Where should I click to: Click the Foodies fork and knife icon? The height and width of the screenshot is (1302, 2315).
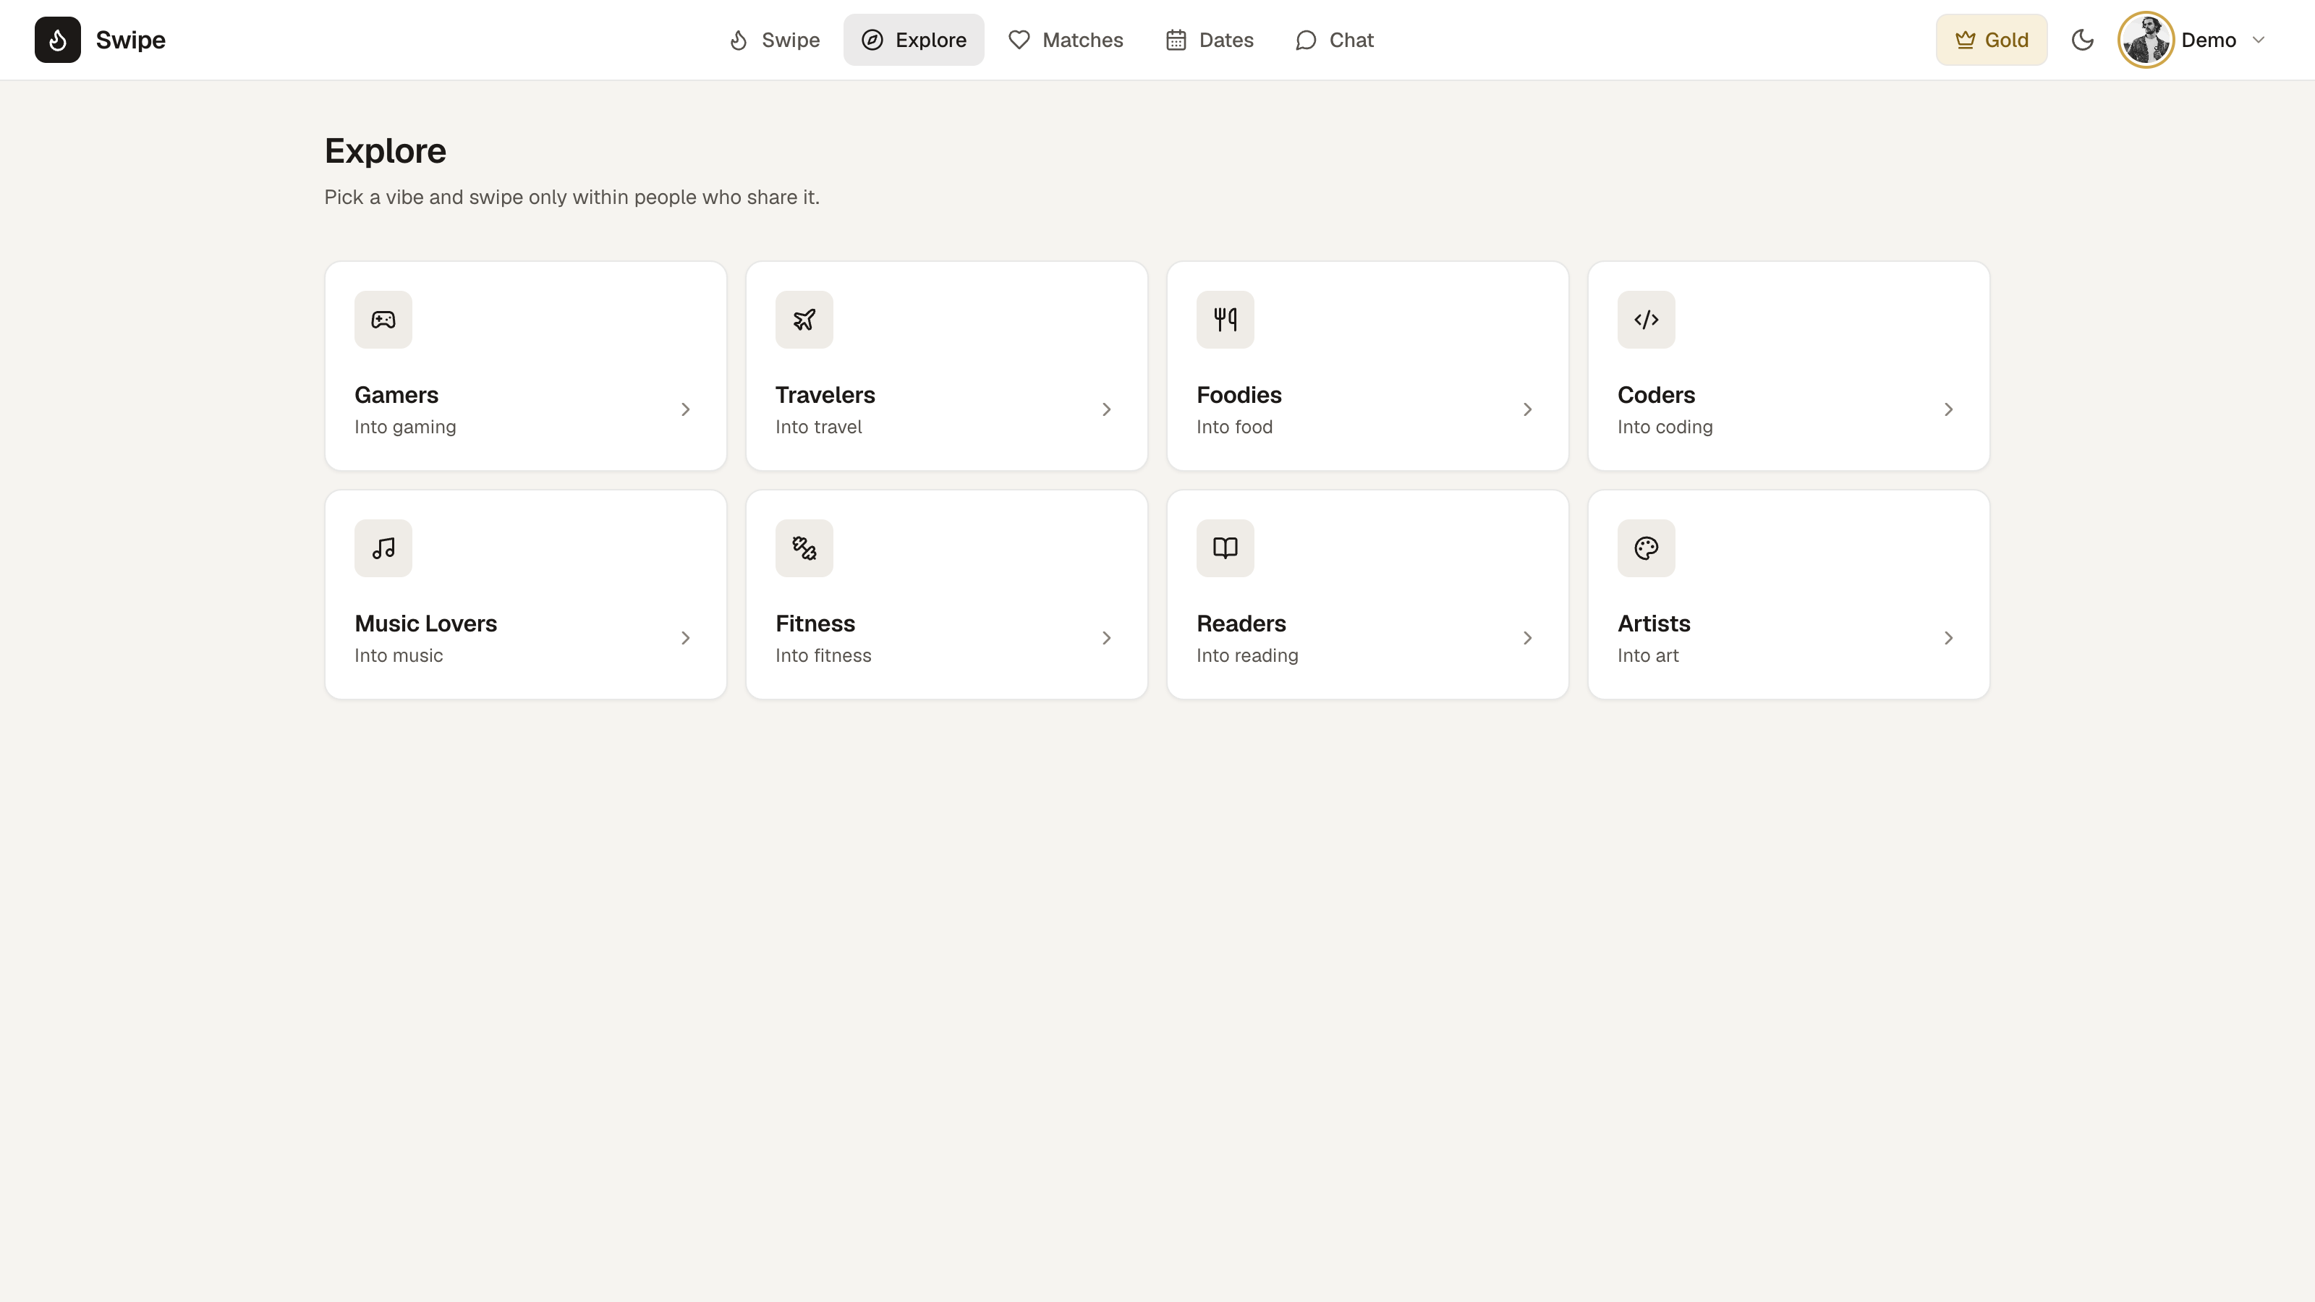(x=1225, y=320)
